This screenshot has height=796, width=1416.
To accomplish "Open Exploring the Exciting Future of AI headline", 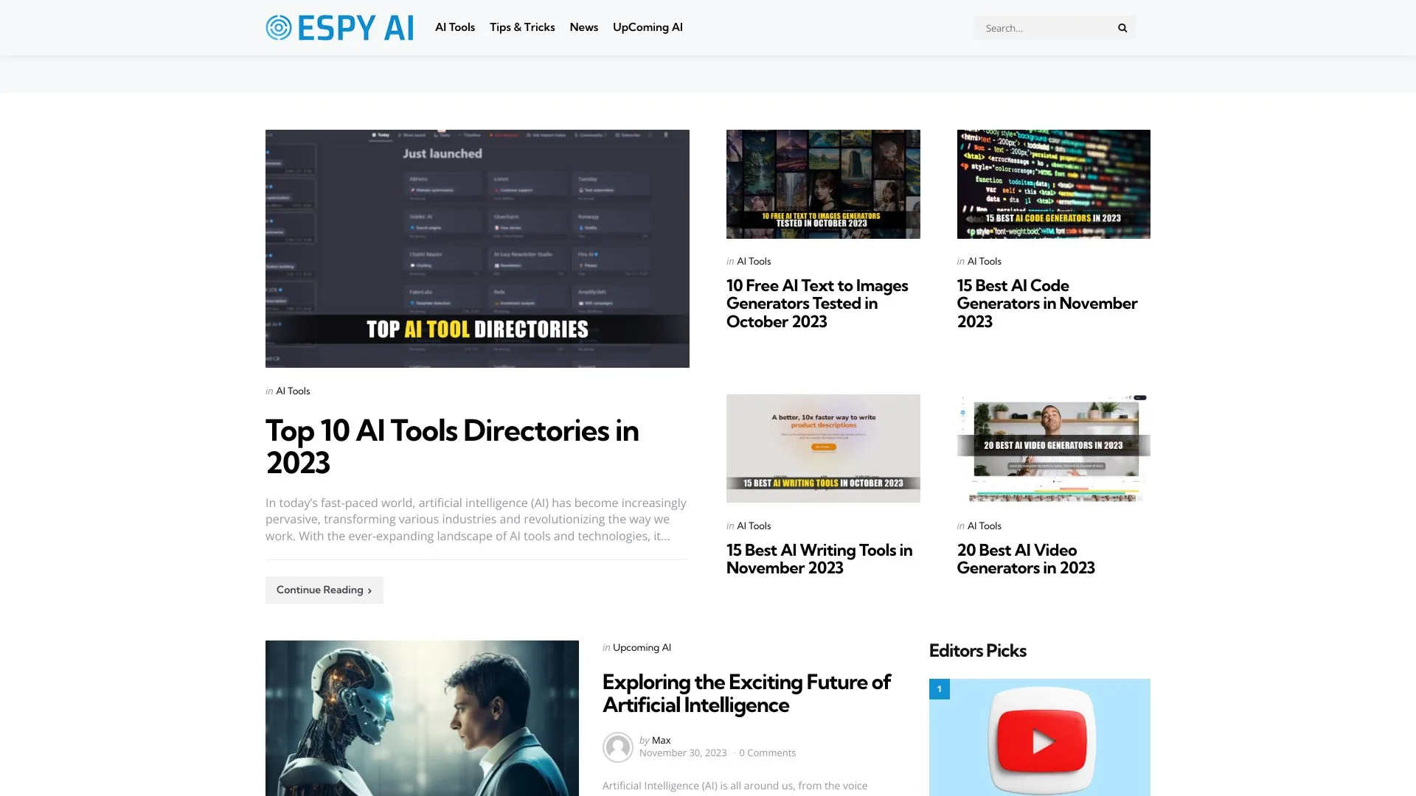I will pos(746,694).
